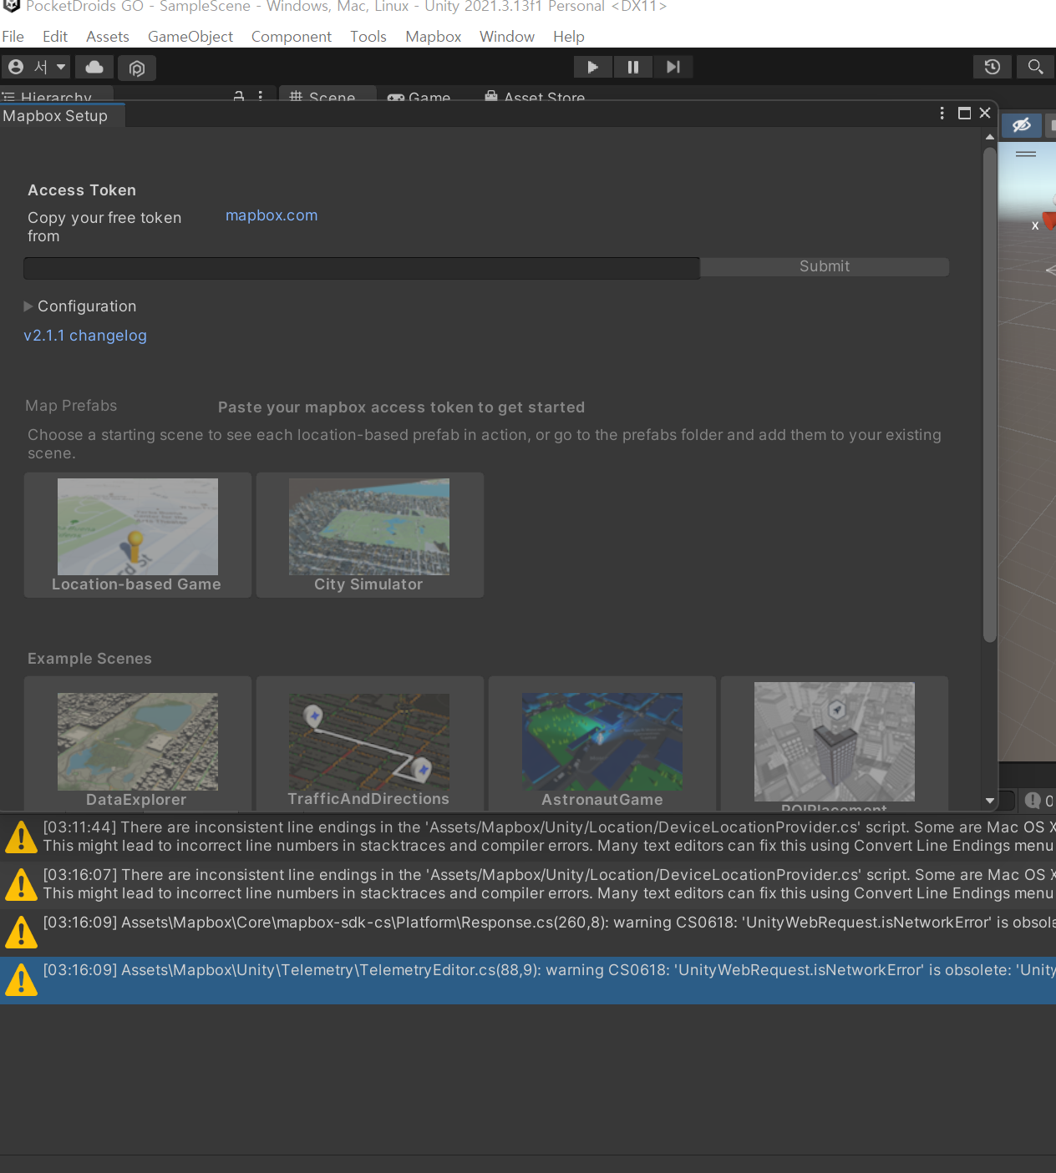Open the Package Manager hexagon icon
The width and height of the screenshot is (1056, 1173).
pos(137,68)
